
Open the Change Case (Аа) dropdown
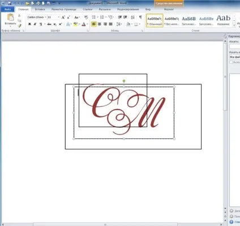77,18
